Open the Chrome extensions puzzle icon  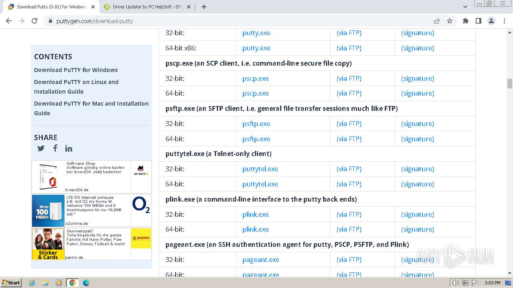[465, 21]
